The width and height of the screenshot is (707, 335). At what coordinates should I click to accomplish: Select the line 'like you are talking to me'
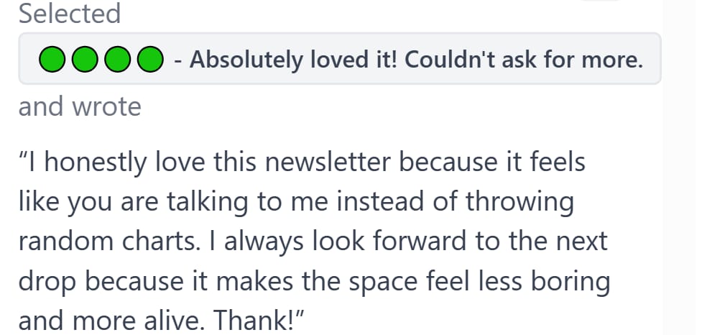tap(296, 202)
